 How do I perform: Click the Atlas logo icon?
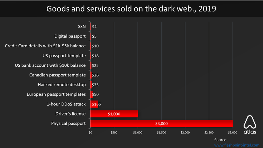pos(250,124)
